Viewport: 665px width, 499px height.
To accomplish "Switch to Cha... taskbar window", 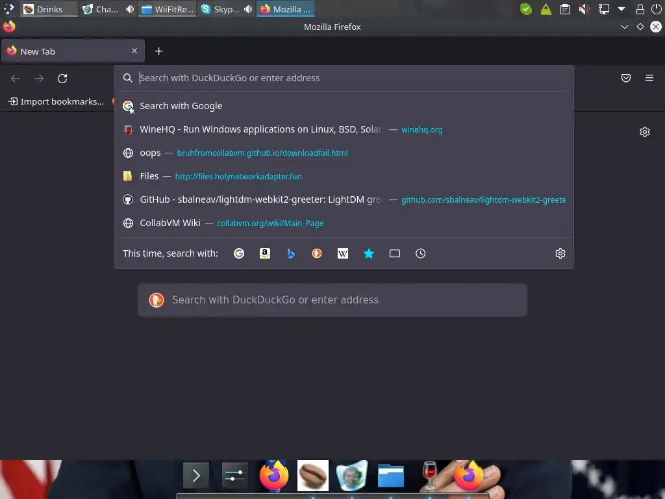I will tap(108, 9).
